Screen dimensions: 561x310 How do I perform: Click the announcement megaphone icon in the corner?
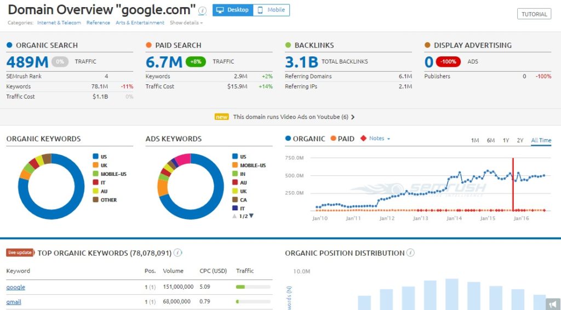(x=553, y=303)
